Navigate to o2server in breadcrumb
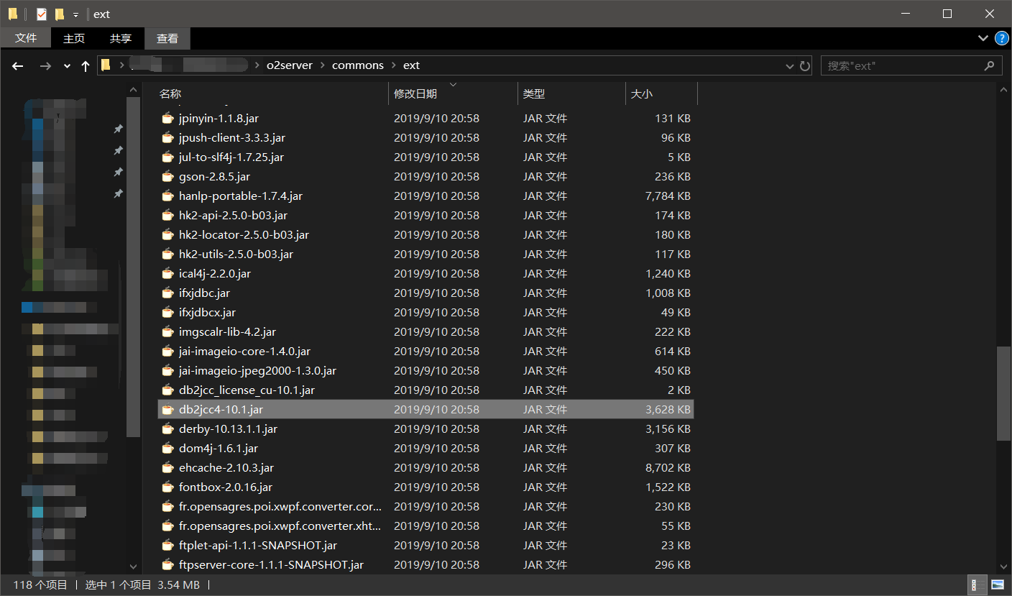The height and width of the screenshot is (596, 1012). (289, 65)
